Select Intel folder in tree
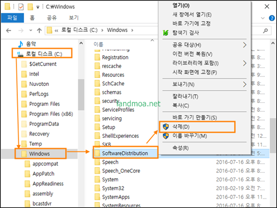 coord(34,74)
